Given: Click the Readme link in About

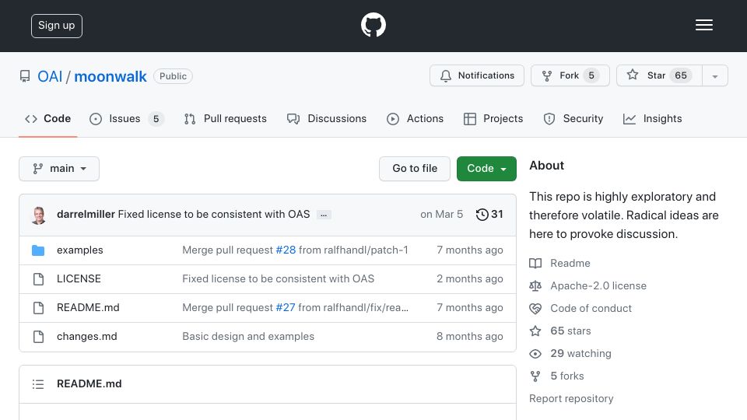Looking at the screenshot, I should click(x=570, y=264).
